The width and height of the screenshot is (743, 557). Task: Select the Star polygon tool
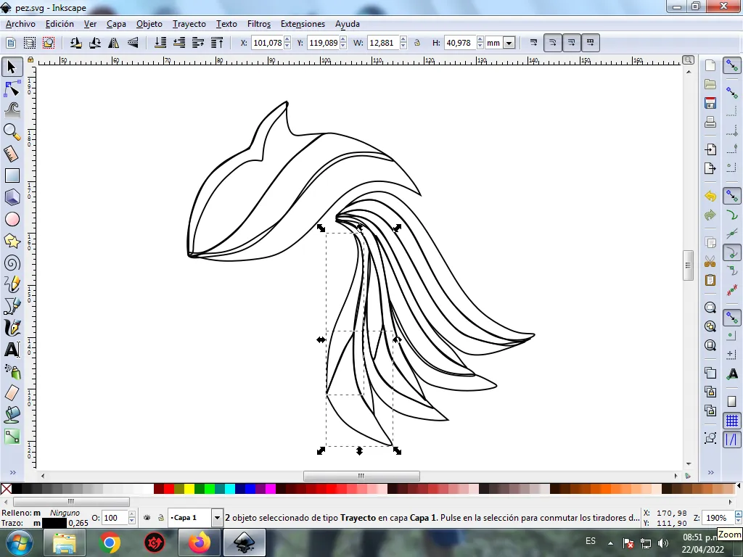[x=12, y=241]
